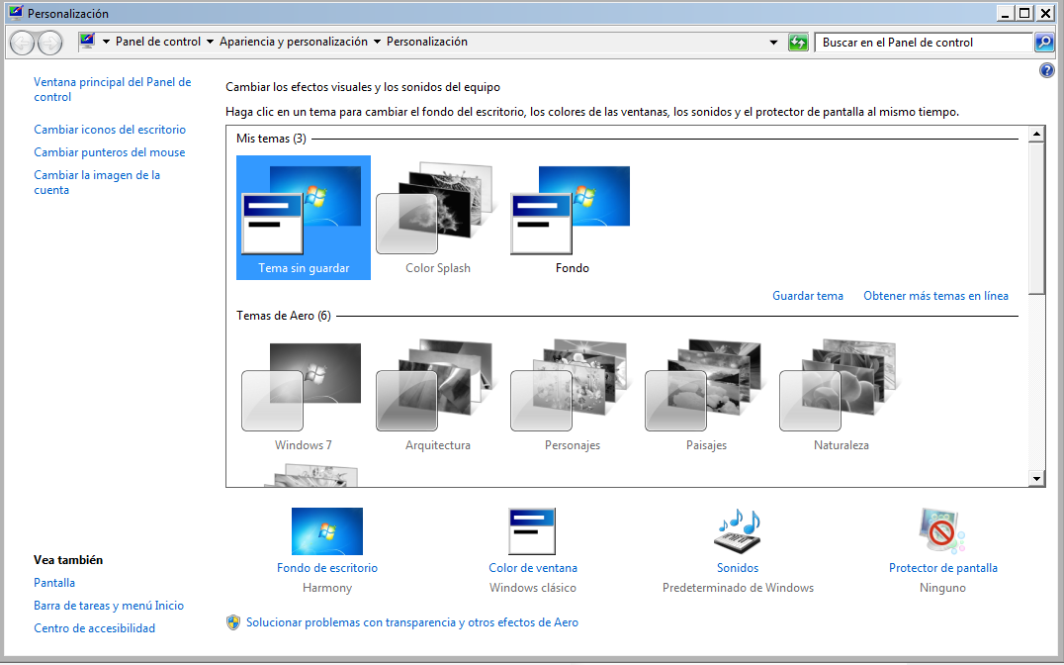The image size is (1064, 665).
Task: Open Cambiar la imagen de la cuenta
Action: coord(97,182)
